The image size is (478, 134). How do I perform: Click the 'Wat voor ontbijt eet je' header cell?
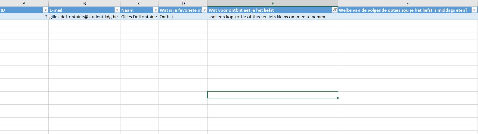(241, 10)
